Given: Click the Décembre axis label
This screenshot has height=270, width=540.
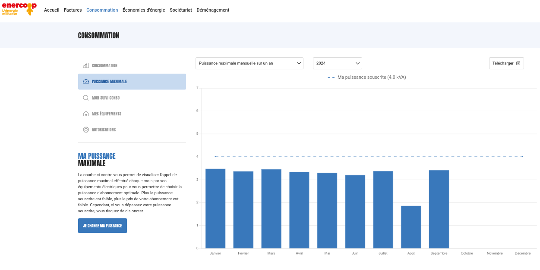Looking at the screenshot, I should coord(523,253).
